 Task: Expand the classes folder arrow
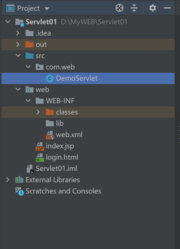coord(38,112)
